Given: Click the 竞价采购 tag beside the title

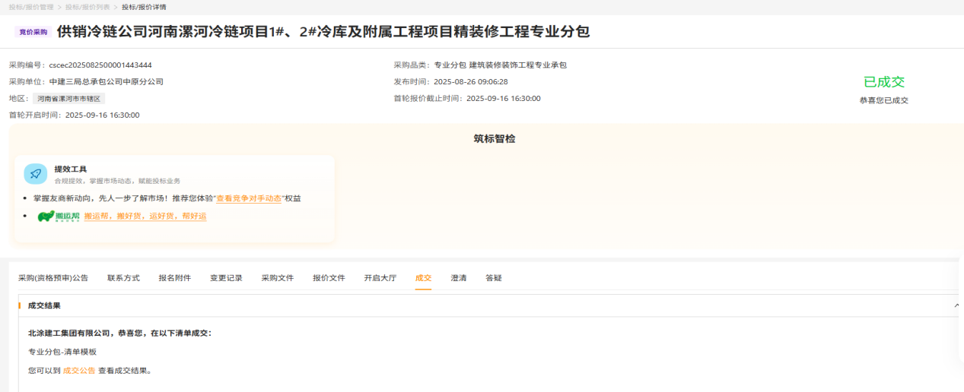Looking at the screenshot, I should (33, 33).
